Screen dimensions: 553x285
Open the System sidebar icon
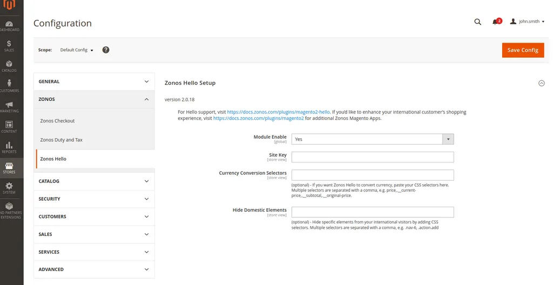pos(9,188)
